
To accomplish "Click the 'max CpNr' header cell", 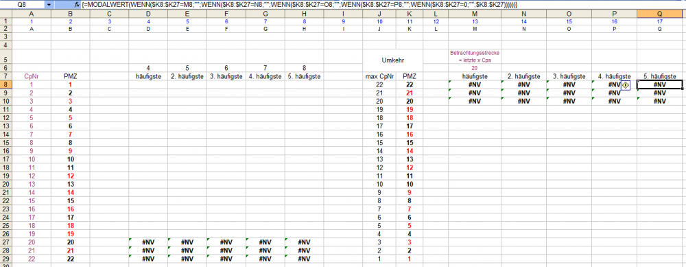I will point(379,77).
